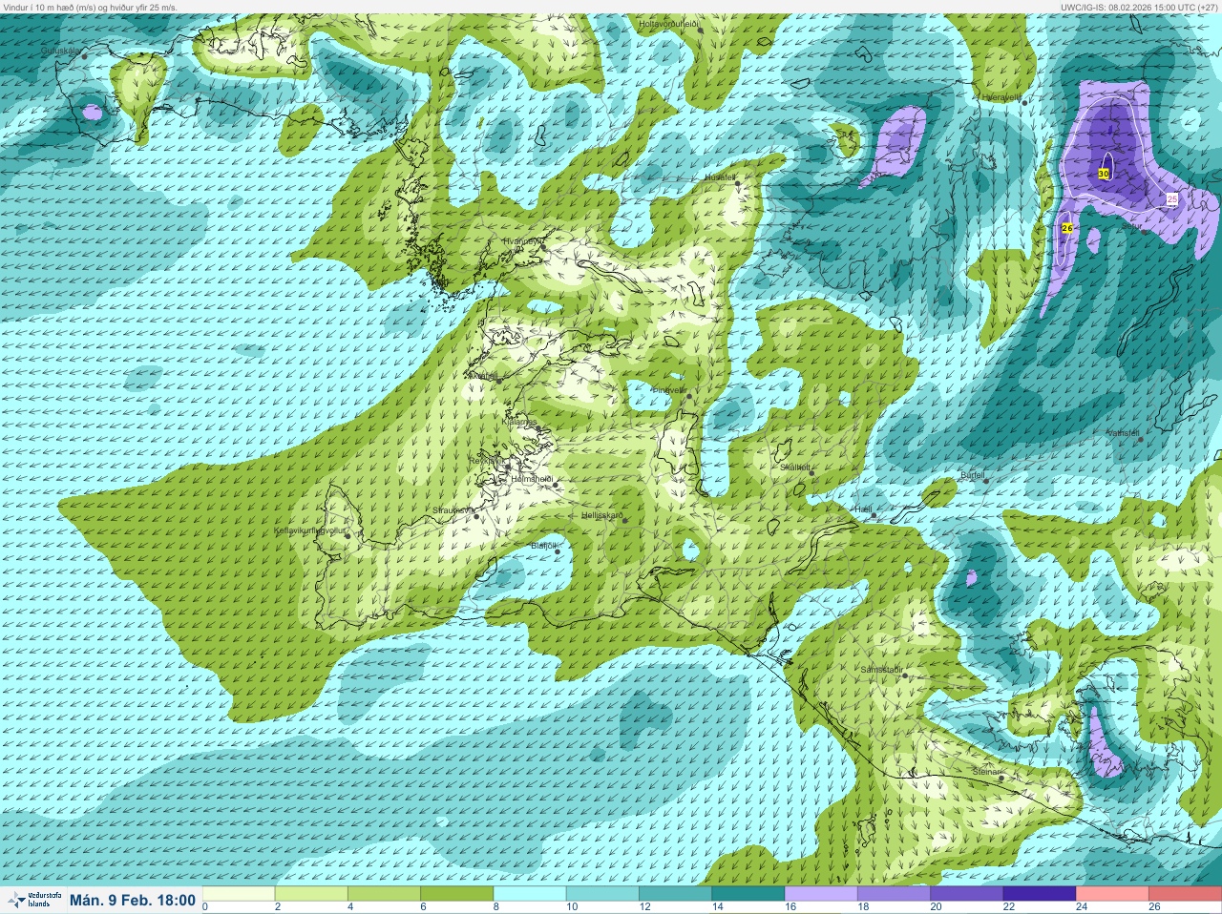Click the Steinar station label
The width and height of the screenshot is (1222, 914).
(985, 772)
